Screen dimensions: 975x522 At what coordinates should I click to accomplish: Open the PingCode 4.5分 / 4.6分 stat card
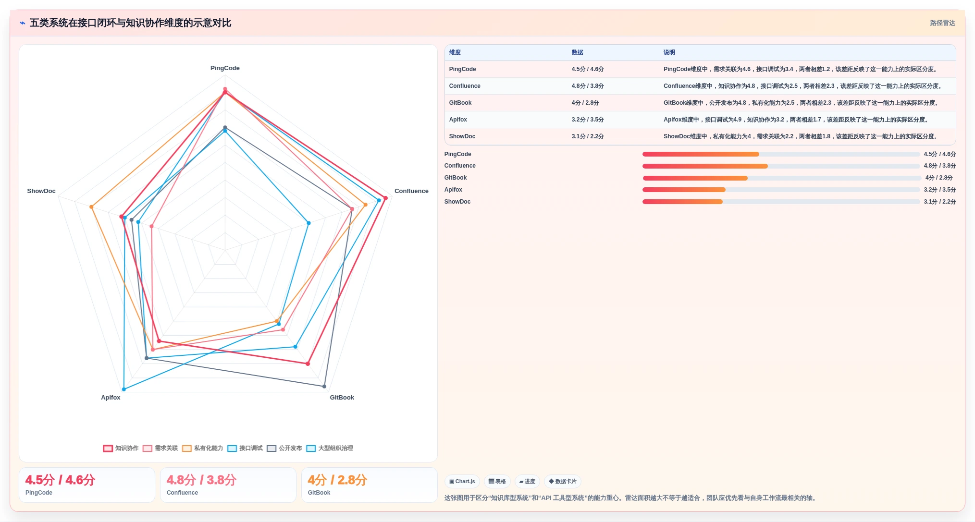click(87, 485)
